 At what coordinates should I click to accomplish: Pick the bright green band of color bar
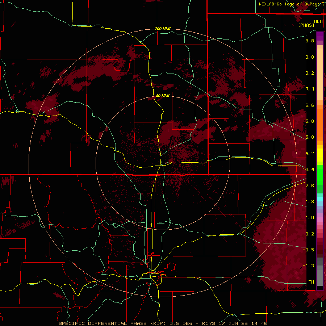click(x=320, y=175)
